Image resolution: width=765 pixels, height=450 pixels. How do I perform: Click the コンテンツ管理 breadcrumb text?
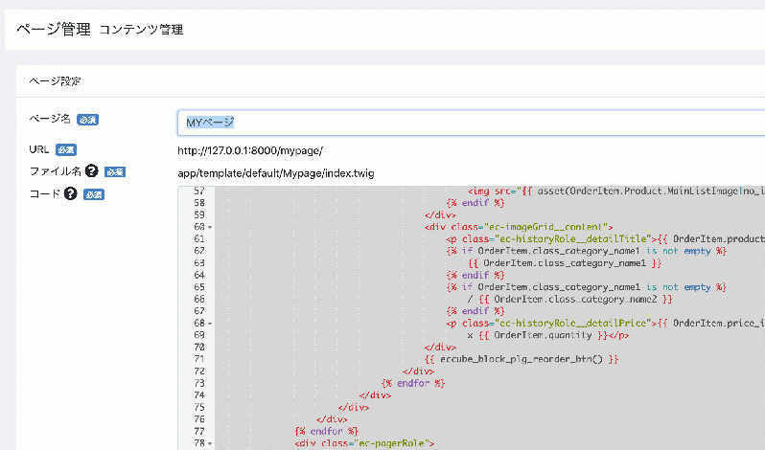(x=142, y=30)
